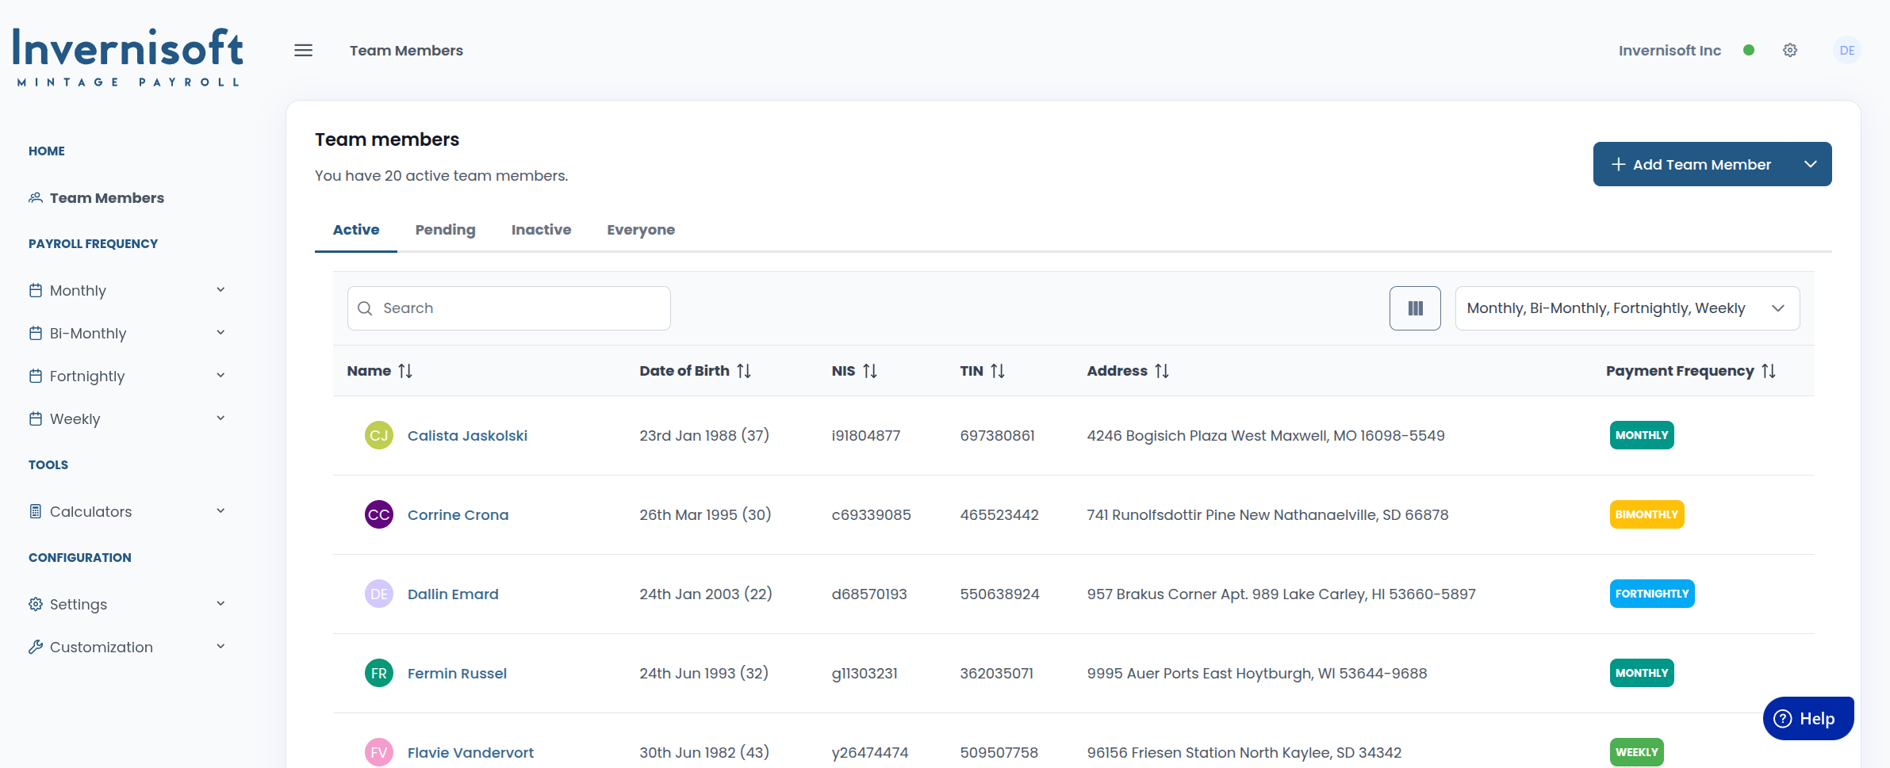Open the hamburger navigation menu
1890x768 pixels.
coord(303,51)
